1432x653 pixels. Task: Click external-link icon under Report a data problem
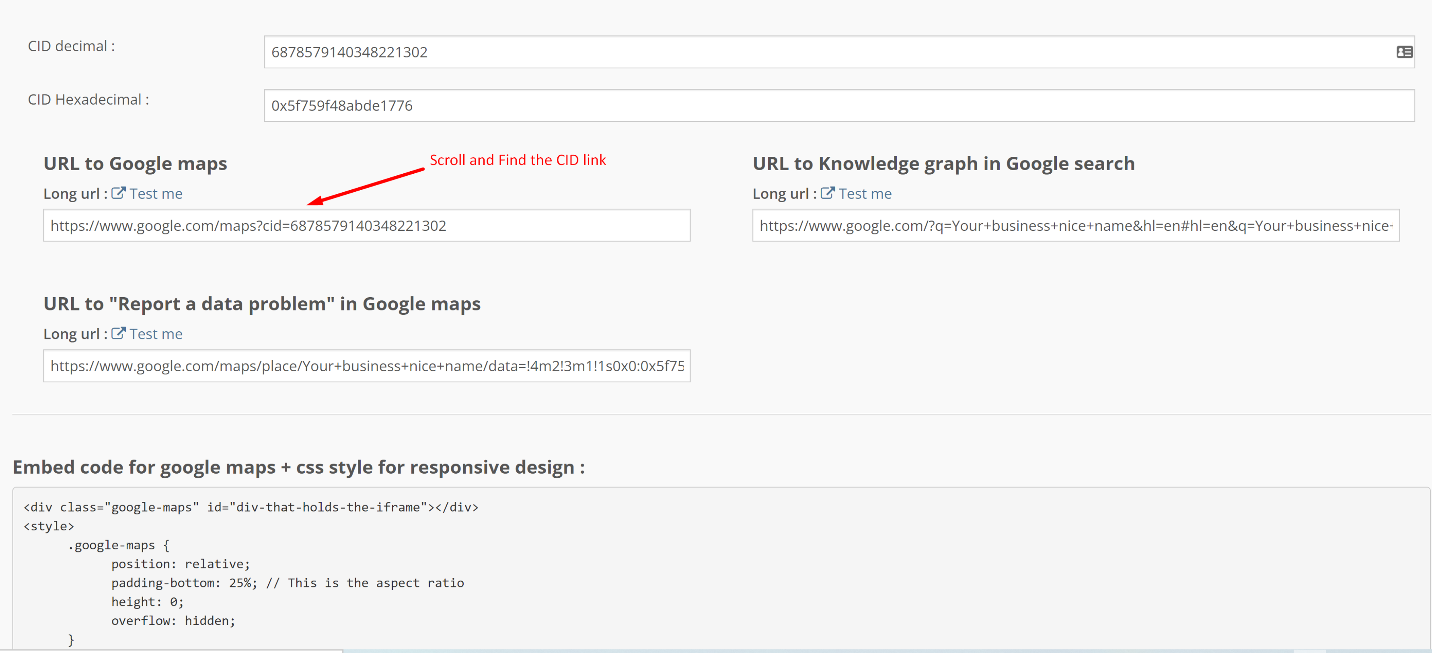[118, 333]
